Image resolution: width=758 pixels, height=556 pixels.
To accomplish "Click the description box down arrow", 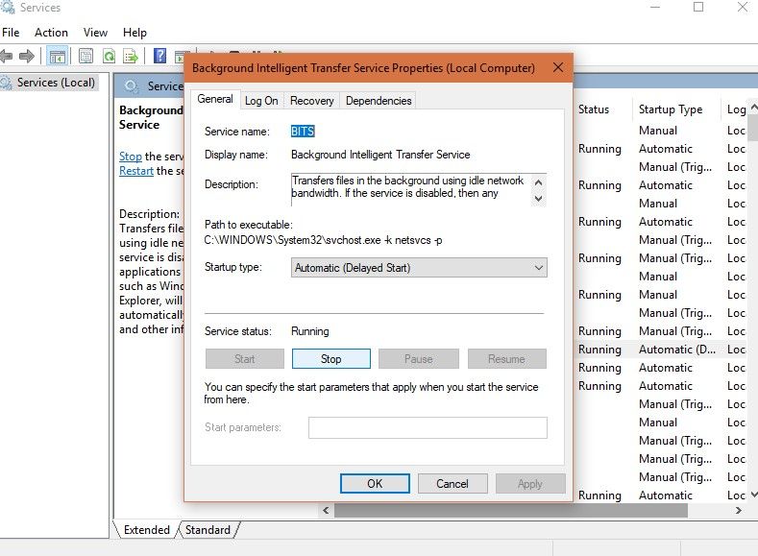I will (x=538, y=199).
